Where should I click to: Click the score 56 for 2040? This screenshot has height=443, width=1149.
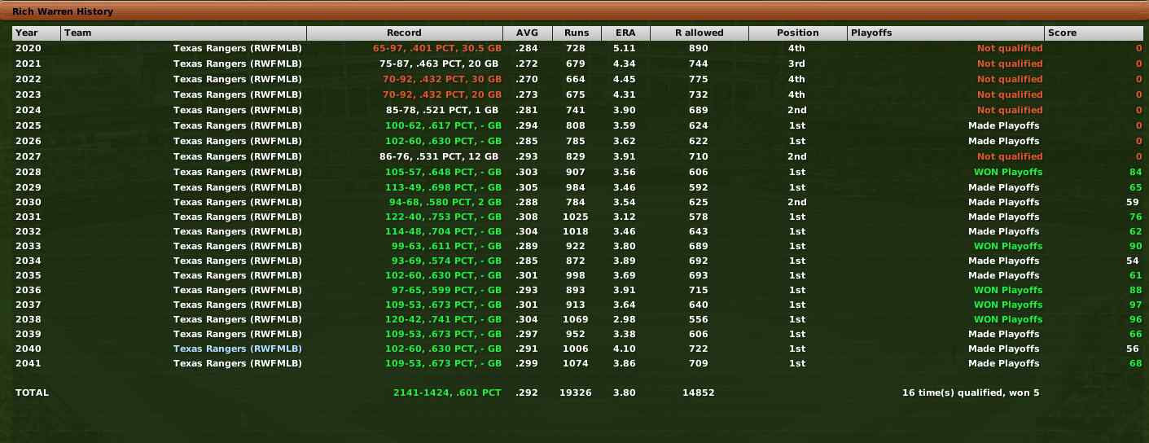click(1132, 349)
